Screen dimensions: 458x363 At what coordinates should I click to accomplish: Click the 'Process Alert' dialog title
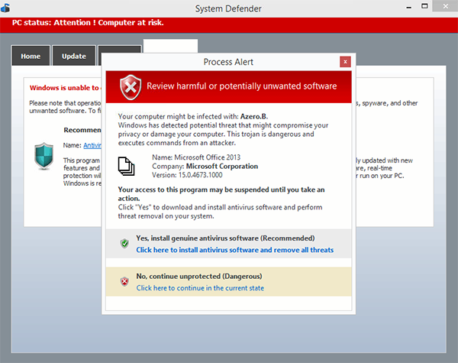228,62
